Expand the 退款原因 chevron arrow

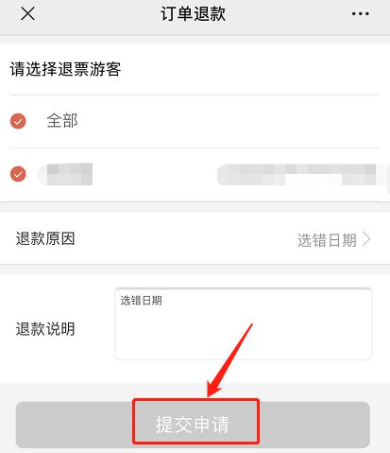point(366,239)
